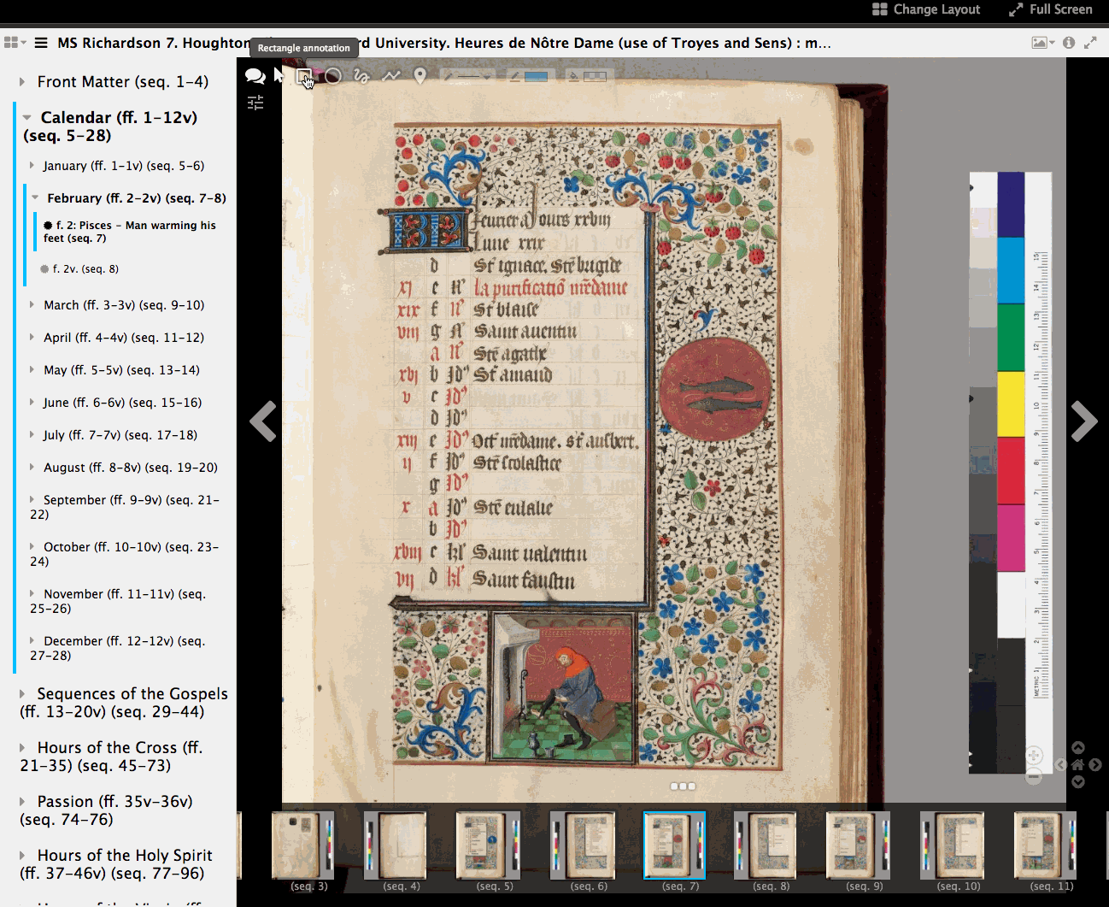Open thumbnail seq. 11
1109x907 pixels.
tap(1045, 845)
